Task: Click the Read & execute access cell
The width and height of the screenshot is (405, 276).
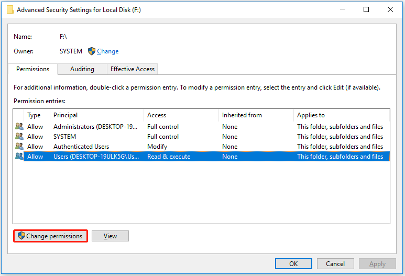Action: (169, 157)
